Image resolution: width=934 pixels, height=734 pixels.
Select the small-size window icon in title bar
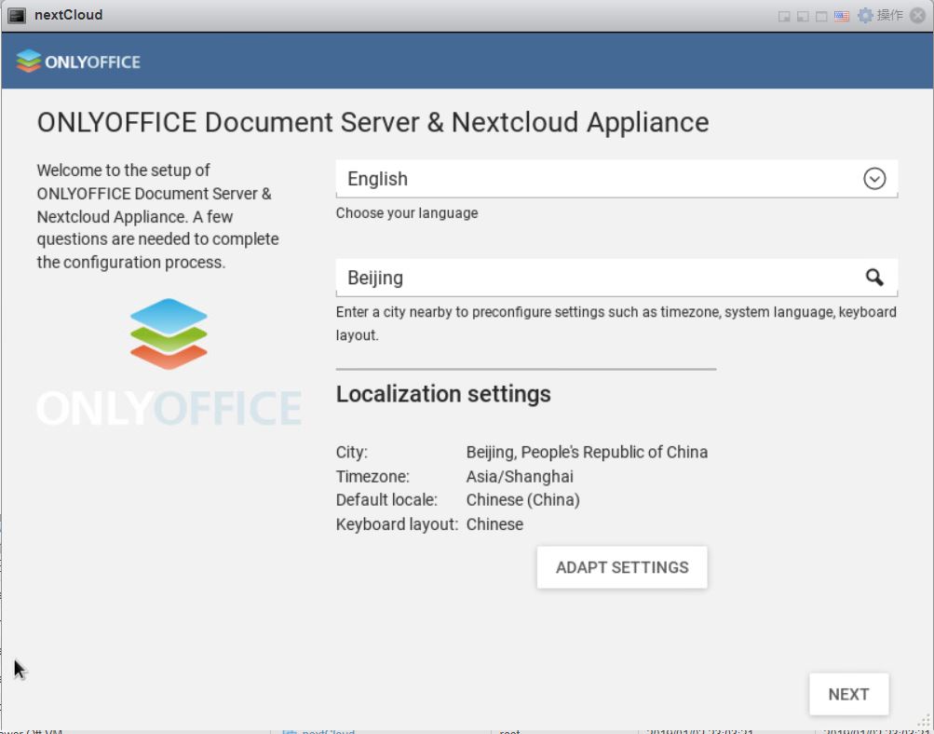784,16
